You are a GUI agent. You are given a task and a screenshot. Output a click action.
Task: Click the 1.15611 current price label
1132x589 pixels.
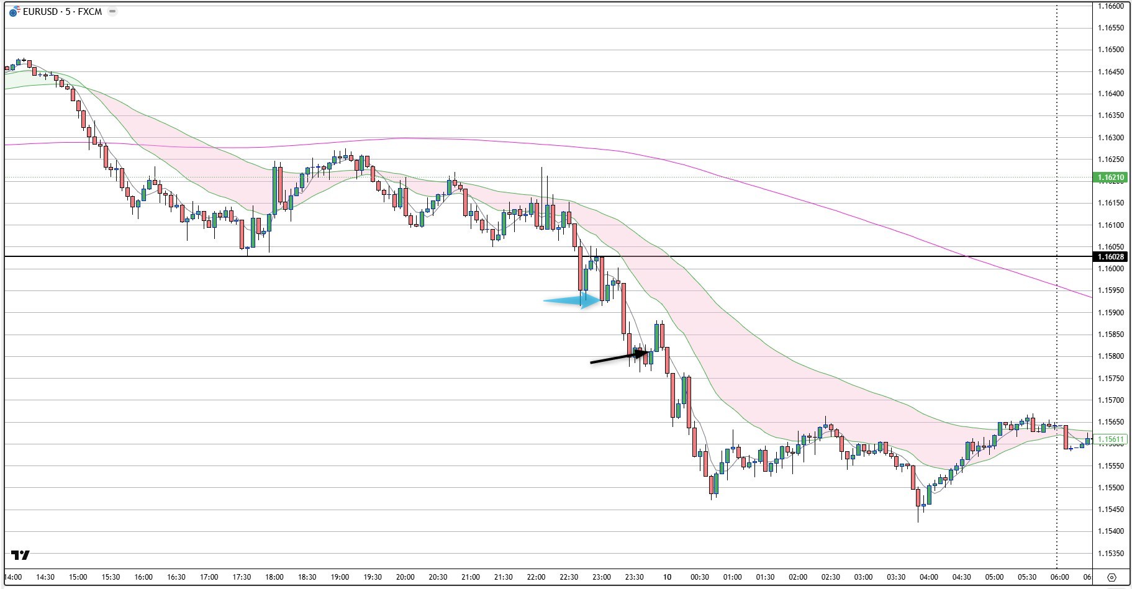pos(1111,439)
